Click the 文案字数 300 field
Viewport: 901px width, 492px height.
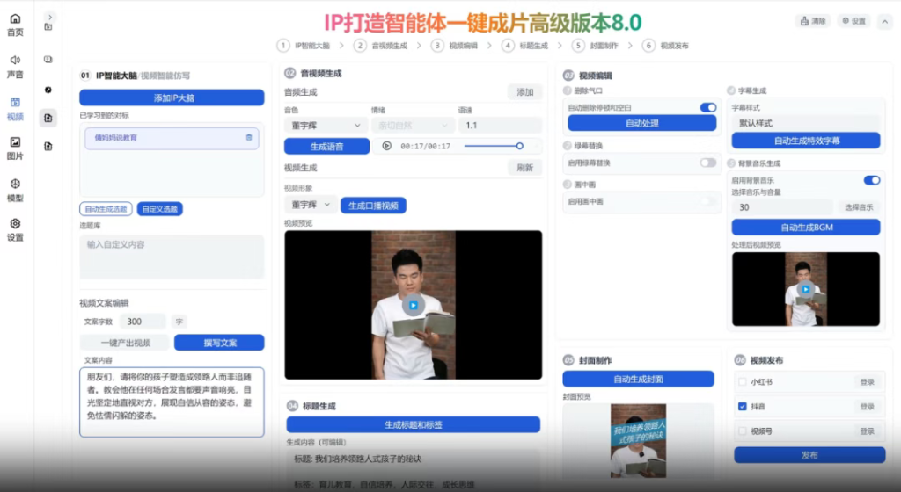pos(143,322)
